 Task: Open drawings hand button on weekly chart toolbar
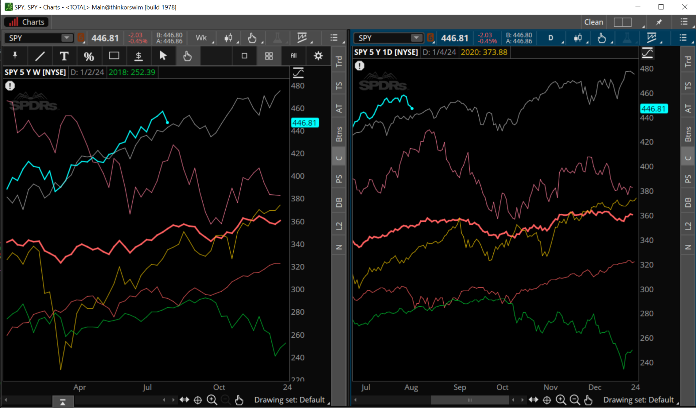coord(252,38)
